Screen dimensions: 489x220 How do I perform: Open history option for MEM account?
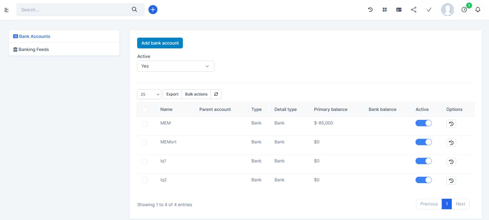[451, 124]
